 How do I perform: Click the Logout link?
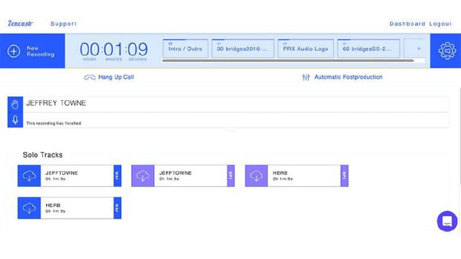click(441, 24)
